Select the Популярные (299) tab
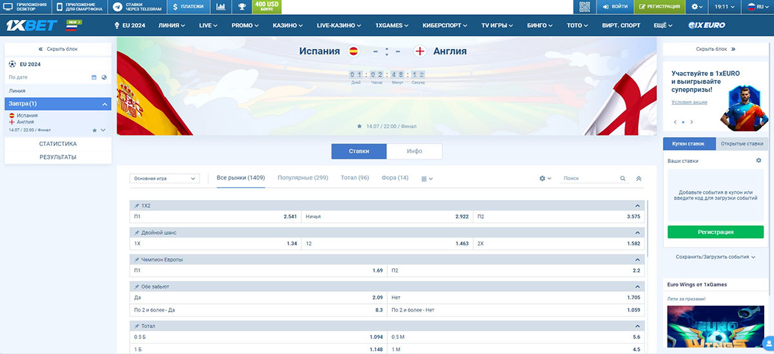Image resolution: width=774 pixels, height=354 pixels. [303, 178]
